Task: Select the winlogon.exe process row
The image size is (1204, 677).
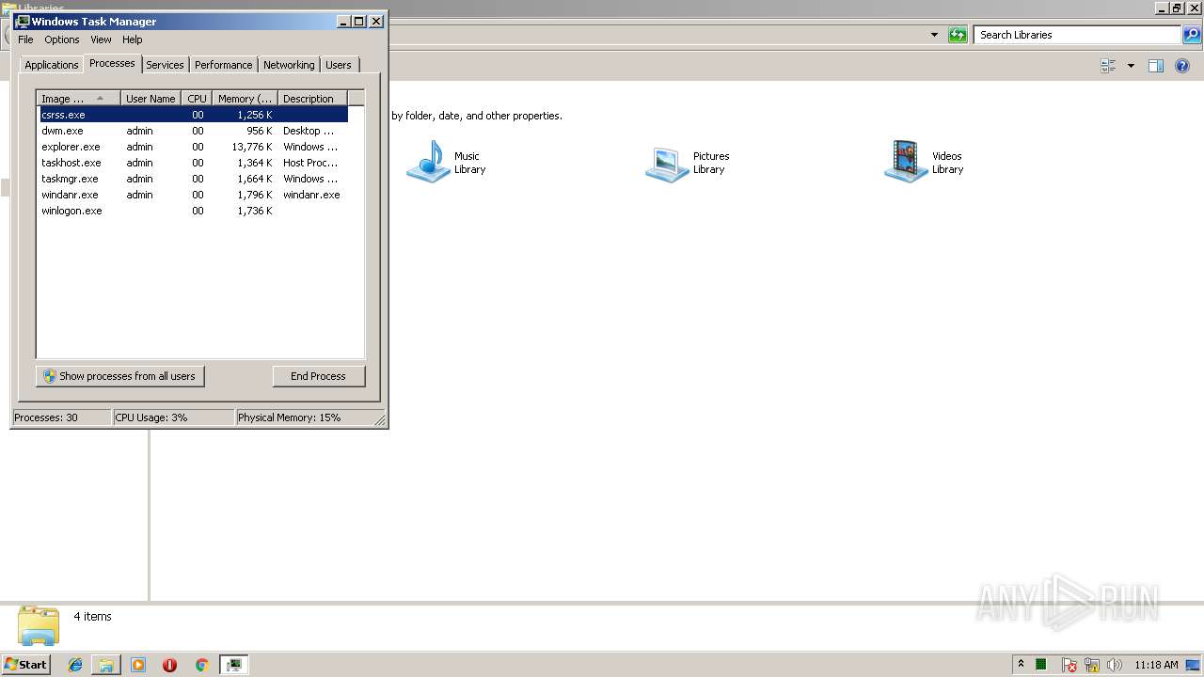Action: click(193, 211)
